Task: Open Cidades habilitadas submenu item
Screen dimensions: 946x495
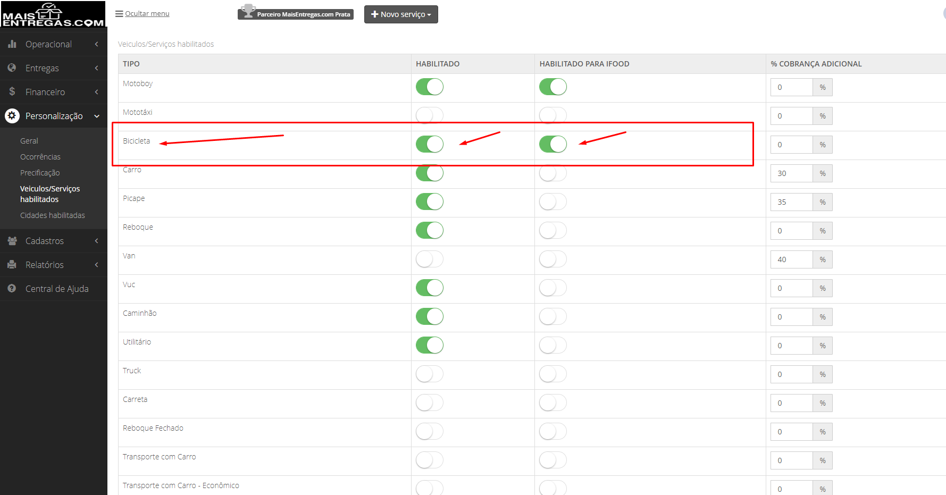Action: [x=53, y=215]
